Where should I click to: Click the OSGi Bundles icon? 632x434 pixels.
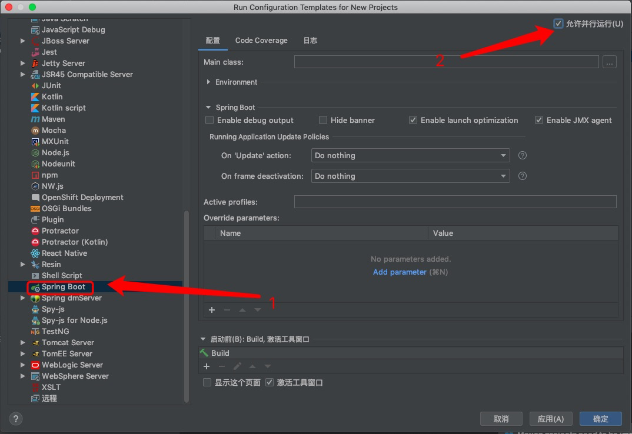coord(35,209)
